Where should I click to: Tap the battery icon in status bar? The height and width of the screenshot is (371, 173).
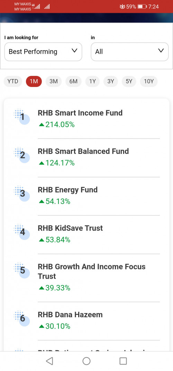(x=142, y=7)
